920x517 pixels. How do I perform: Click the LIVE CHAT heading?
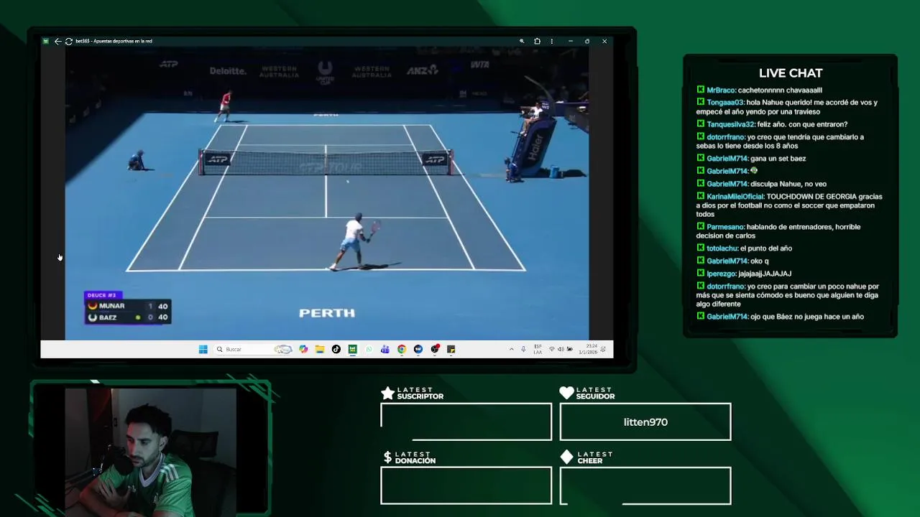(x=791, y=73)
